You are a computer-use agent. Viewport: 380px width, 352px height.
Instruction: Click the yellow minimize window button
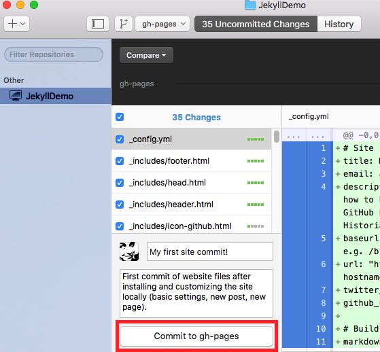pos(20,5)
